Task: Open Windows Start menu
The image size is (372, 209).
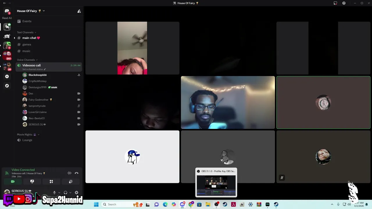Action: tap(96, 204)
